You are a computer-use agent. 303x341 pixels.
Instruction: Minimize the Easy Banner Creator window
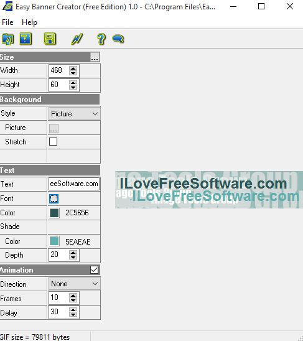tap(233, 6)
